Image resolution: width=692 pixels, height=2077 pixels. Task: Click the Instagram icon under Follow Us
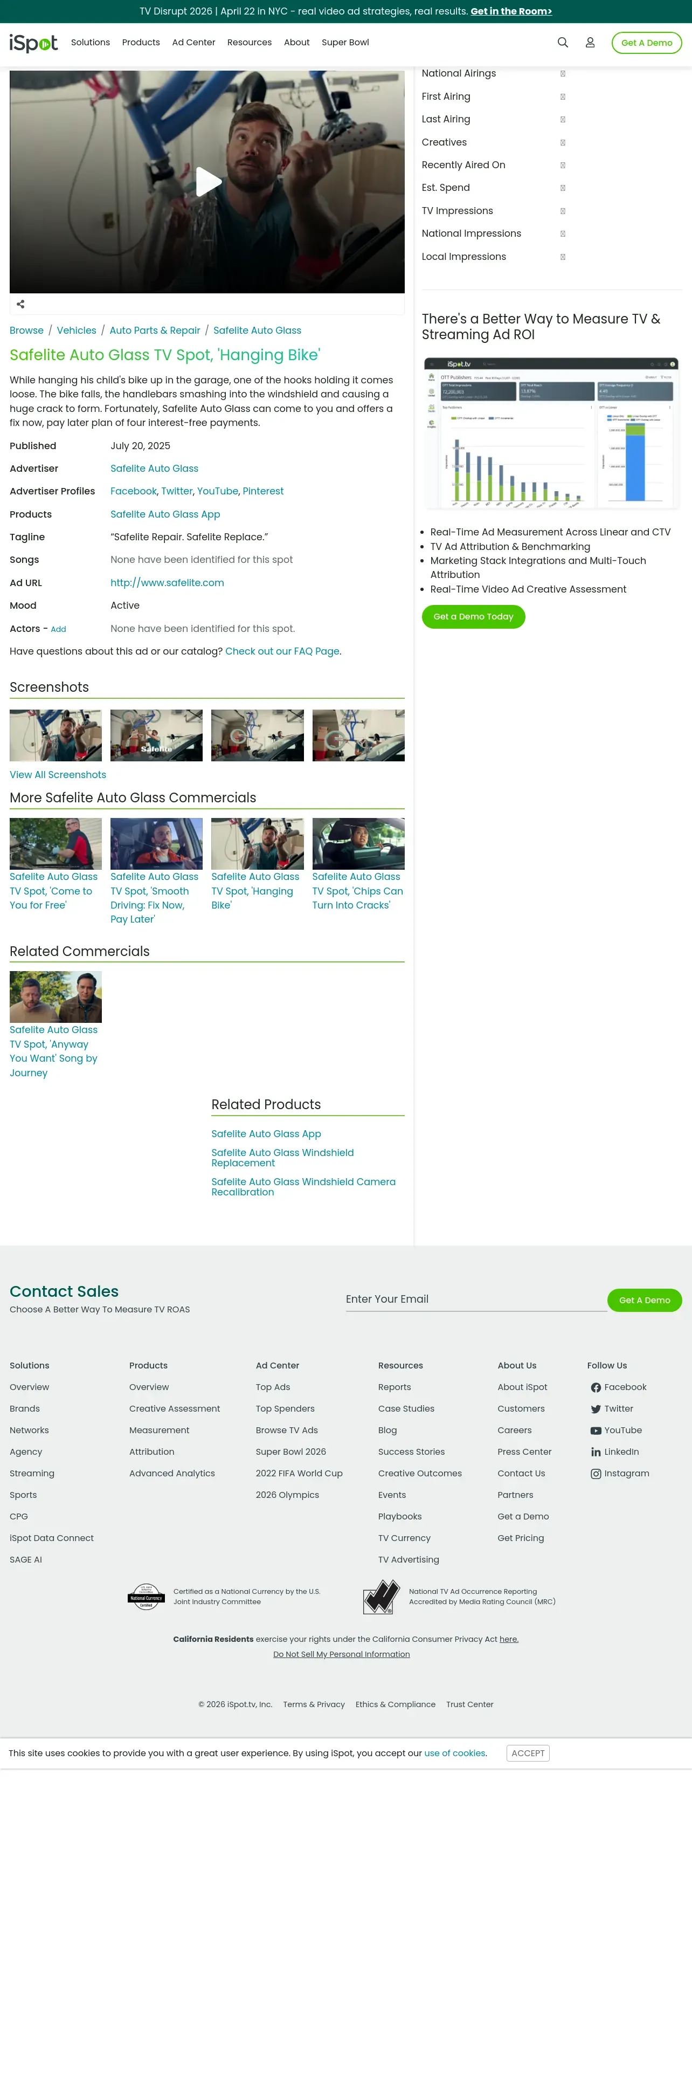pyautogui.click(x=596, y=1474)
